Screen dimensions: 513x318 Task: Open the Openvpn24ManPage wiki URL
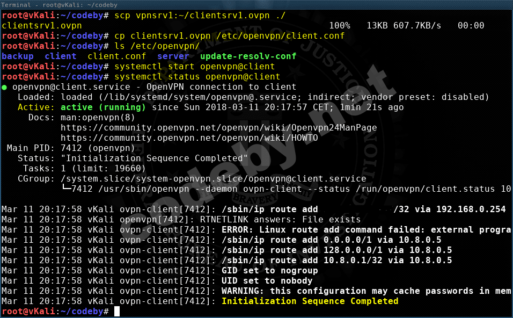click(219, 128)
